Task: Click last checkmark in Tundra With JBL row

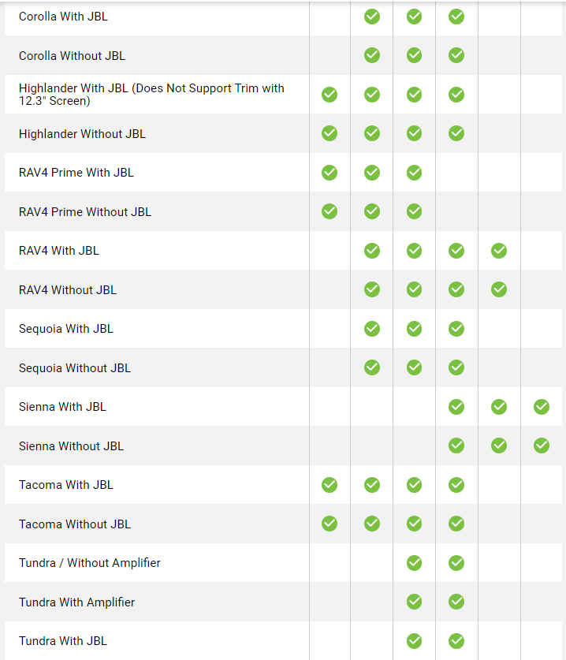Action: coord(456,641)
